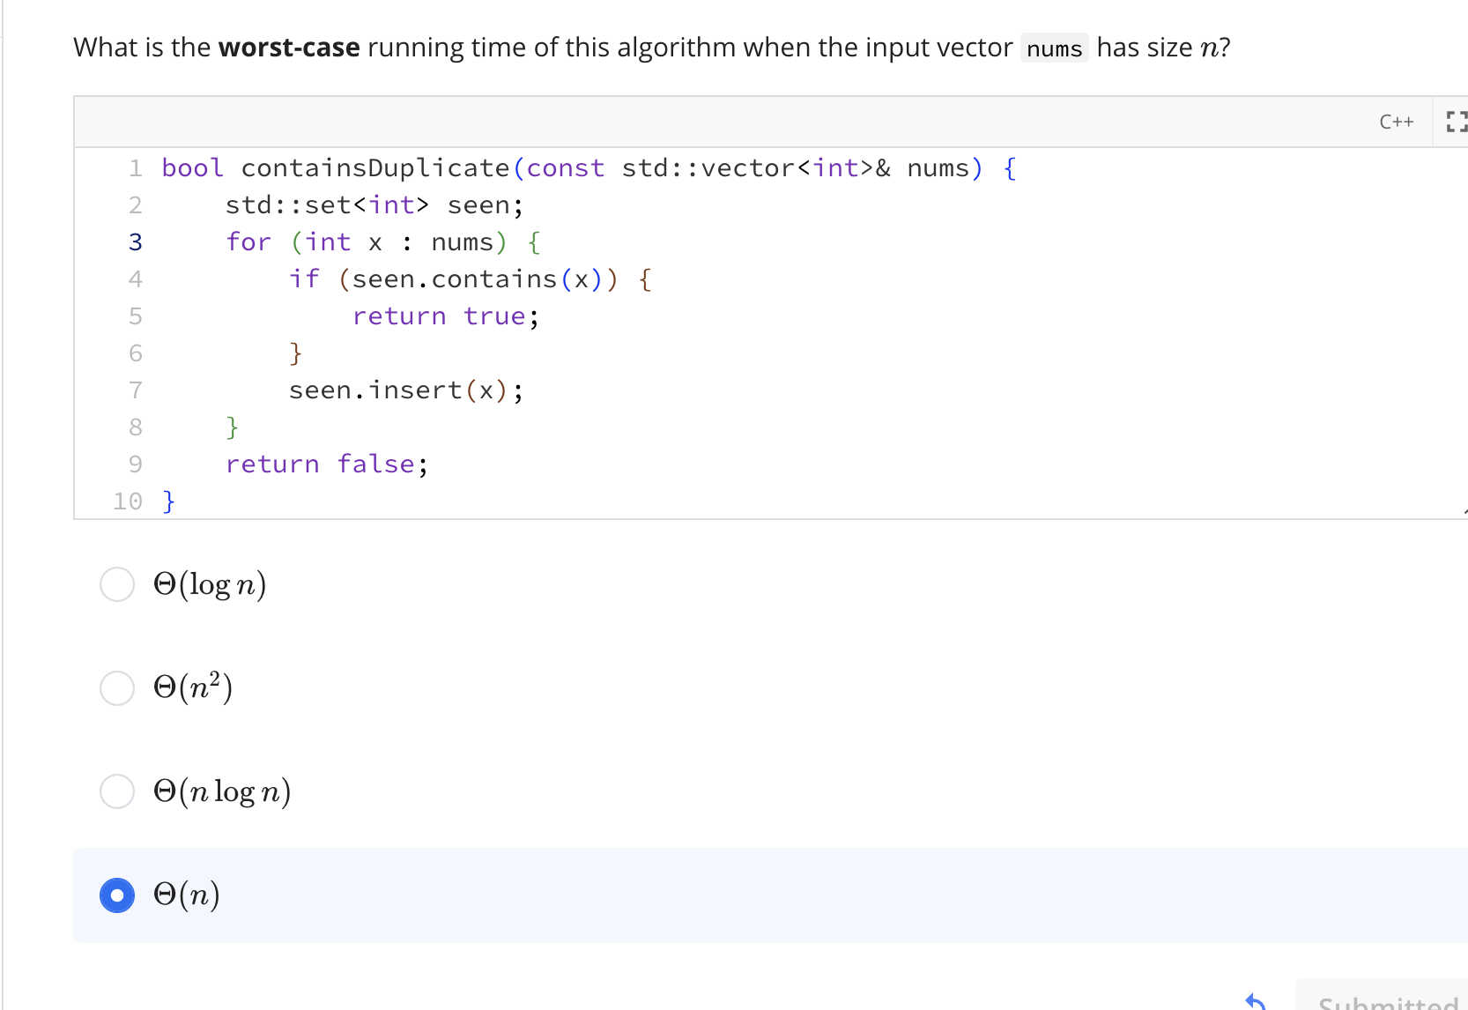Select the Θ(n) radio button
Viewport: 1468px width, 1010px height.
pyautogui.click(x=117, y=895)
